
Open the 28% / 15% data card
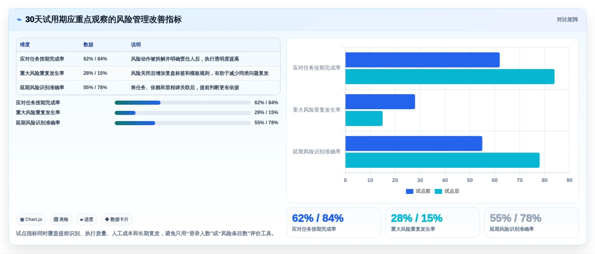(432, 223)
